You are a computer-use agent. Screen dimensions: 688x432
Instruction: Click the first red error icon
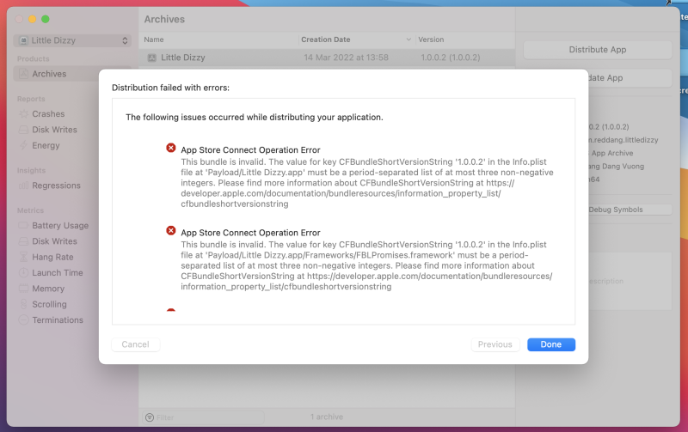pos(171,148)
